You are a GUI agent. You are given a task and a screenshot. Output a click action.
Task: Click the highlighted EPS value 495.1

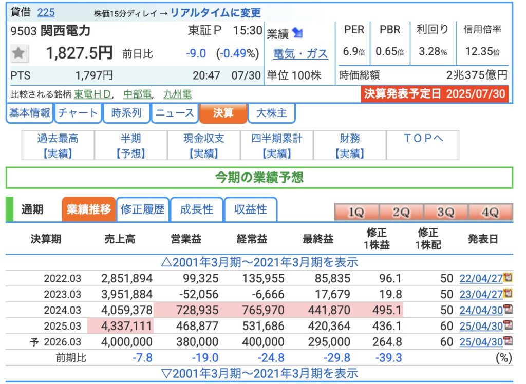click(387, 310)
